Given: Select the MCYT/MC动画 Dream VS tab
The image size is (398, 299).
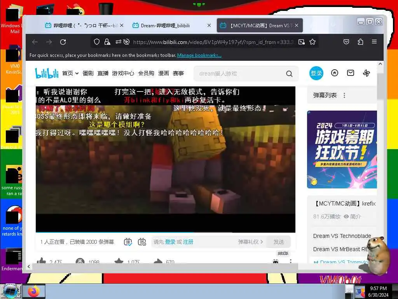Looking at the screenshot, I should tap(260, 25).
